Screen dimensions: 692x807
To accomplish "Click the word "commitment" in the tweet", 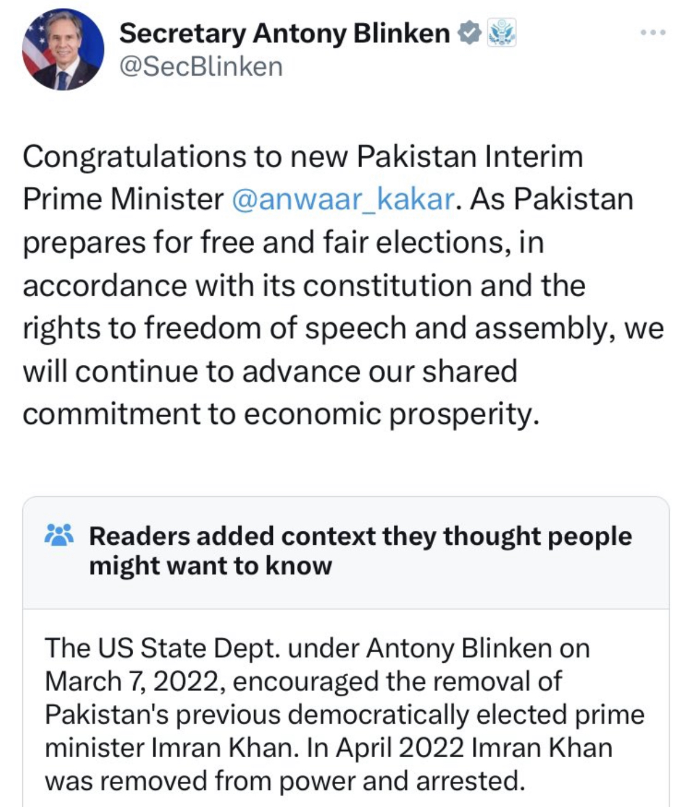I will pyautogui.click(x=111, y=414).
